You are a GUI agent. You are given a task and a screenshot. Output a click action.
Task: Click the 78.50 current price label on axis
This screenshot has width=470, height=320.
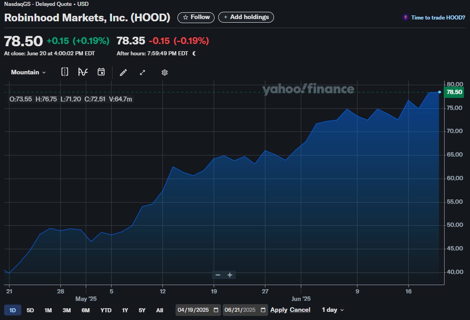454,92
